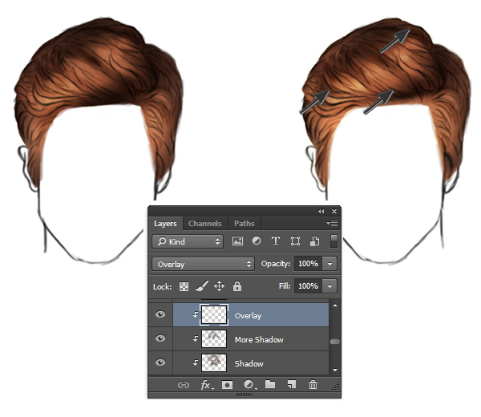The width and height of the screenshot is (481, 417).
Task: Delete layer with trash icon
Action: coord(313,384)
